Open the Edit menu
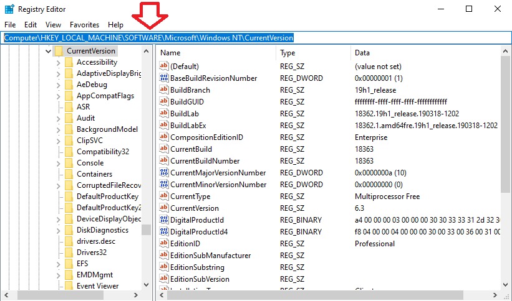Viewport: 512px width, 301px height. pyautogui.click(x=31, y=25)
